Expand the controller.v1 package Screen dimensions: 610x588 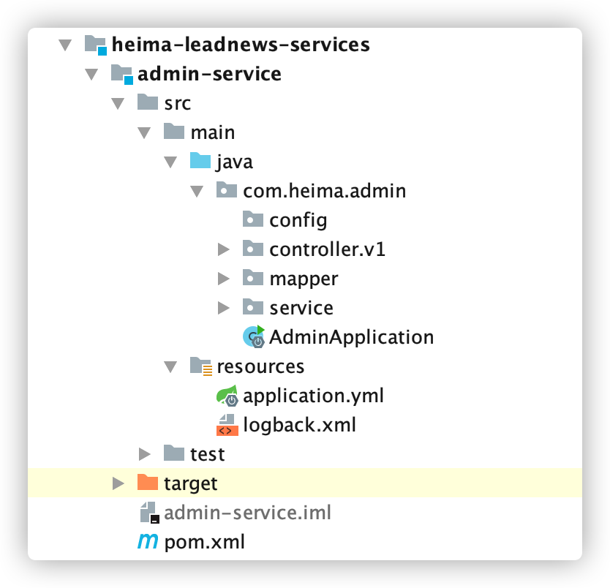coord(223,249)
